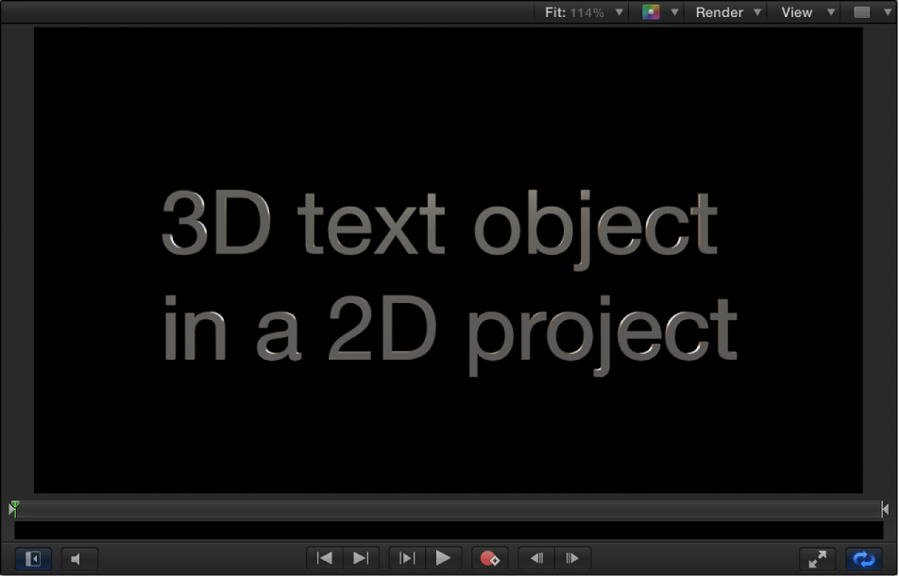Toggle loop playback
This screenshot has width=899, height=576.
point(861,558)
